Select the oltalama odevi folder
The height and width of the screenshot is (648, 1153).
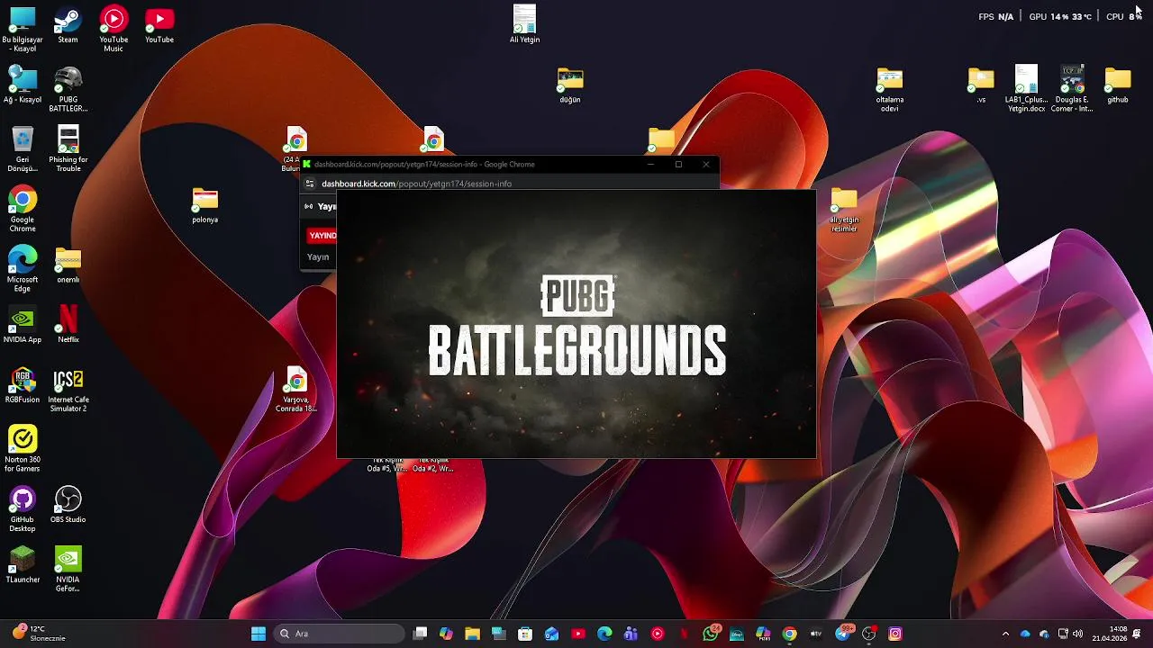889,89
